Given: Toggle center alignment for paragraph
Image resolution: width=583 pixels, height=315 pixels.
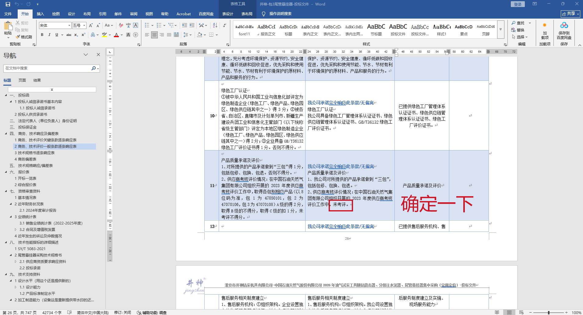Looking at the screenshot, I should tap(154, 35).
